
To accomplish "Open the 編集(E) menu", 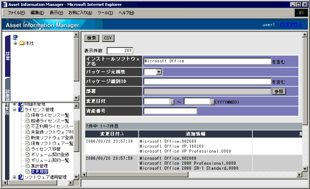I will point(37,13).
